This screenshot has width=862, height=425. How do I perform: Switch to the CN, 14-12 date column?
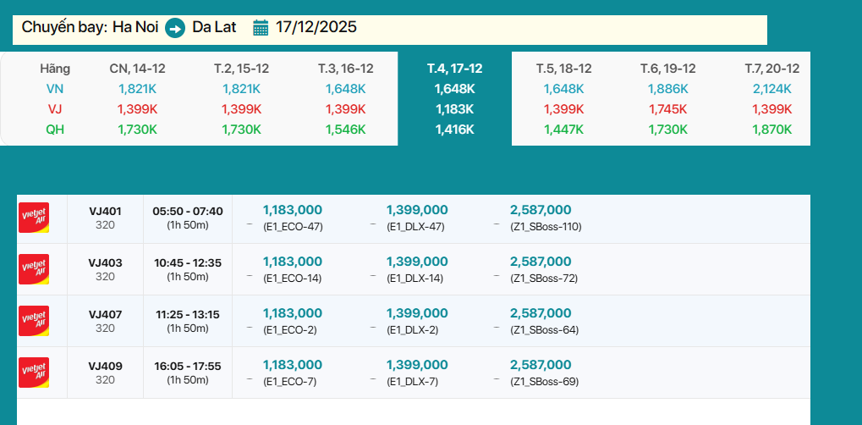(x=137, y=69)
